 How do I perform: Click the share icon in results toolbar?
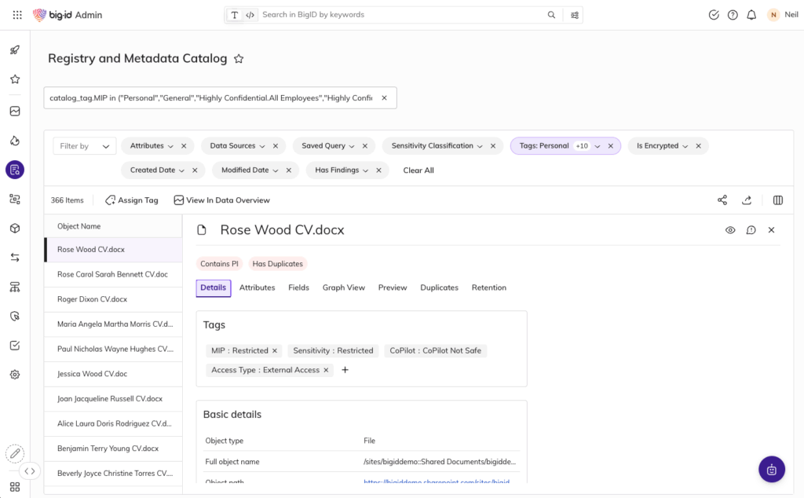[x=722, y=200]
